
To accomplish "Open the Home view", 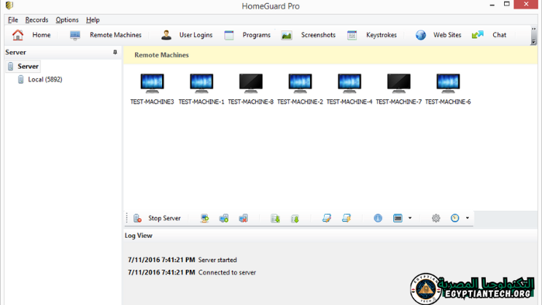I will 31,35.
